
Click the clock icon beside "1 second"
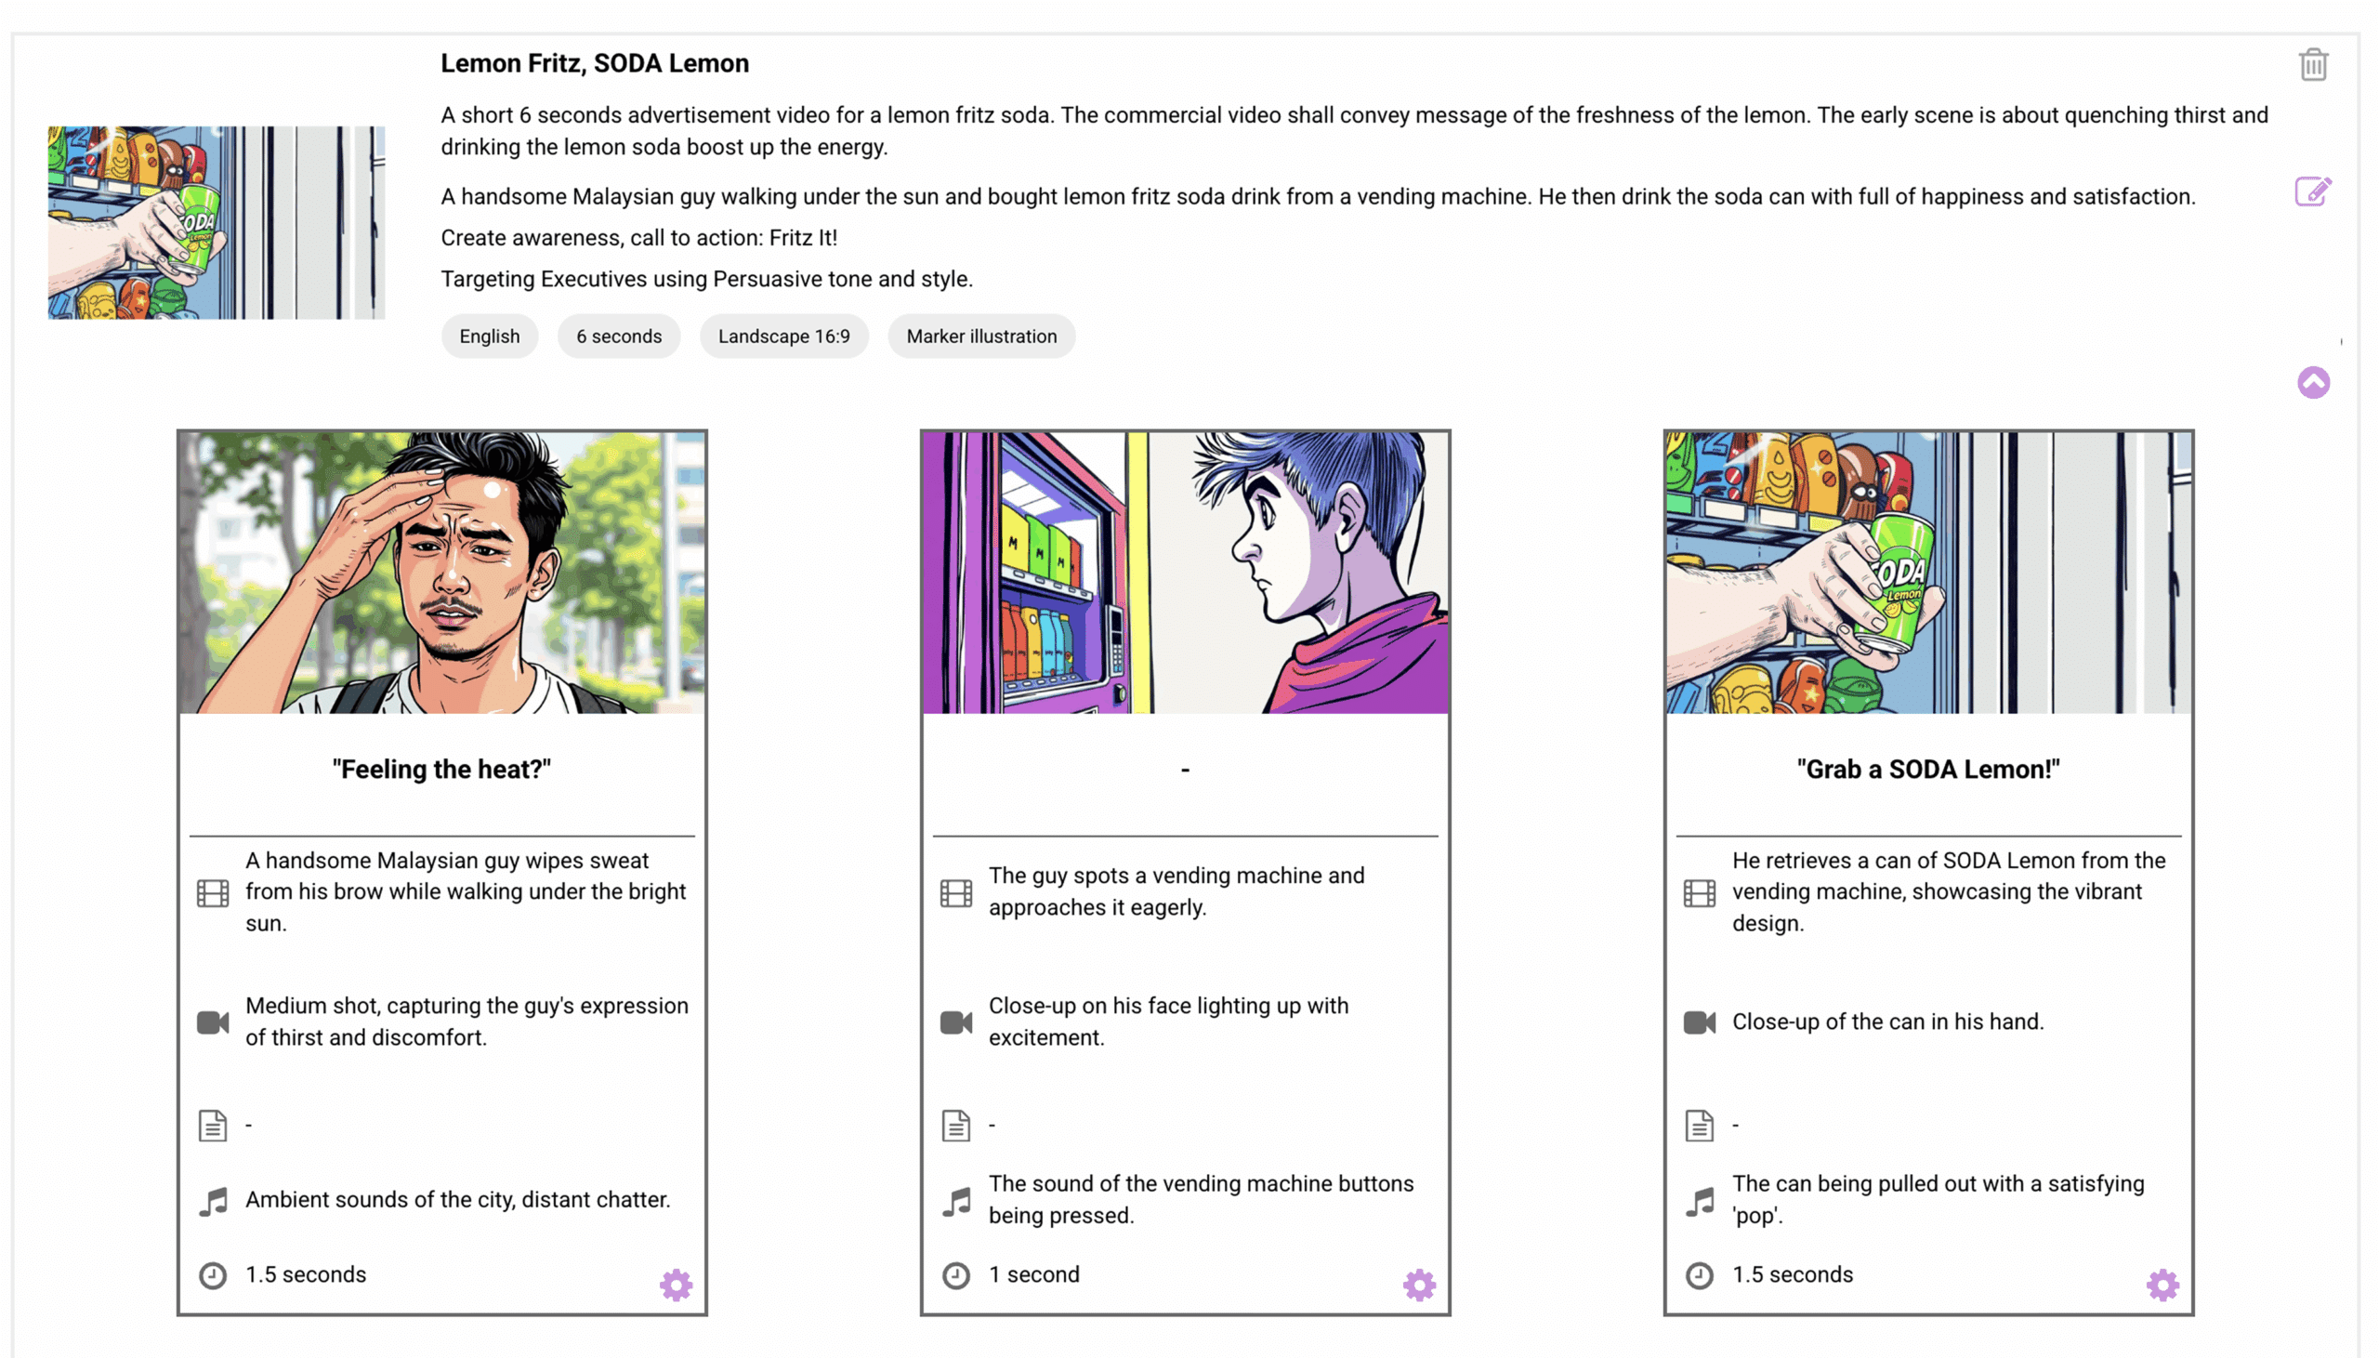click(955, 1275)
